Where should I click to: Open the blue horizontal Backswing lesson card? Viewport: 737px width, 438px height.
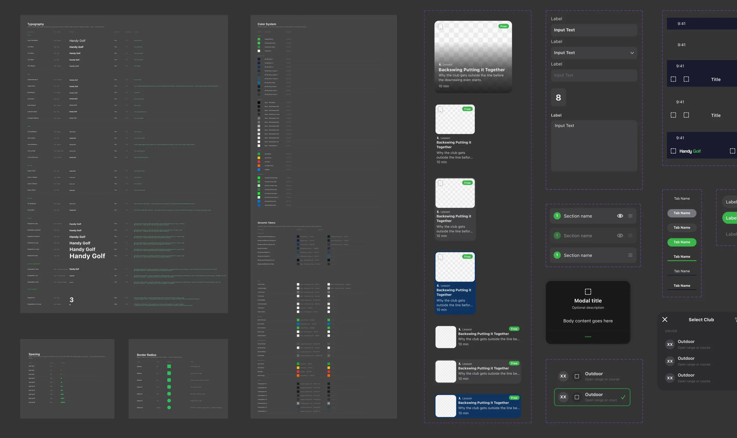[478, 406]
